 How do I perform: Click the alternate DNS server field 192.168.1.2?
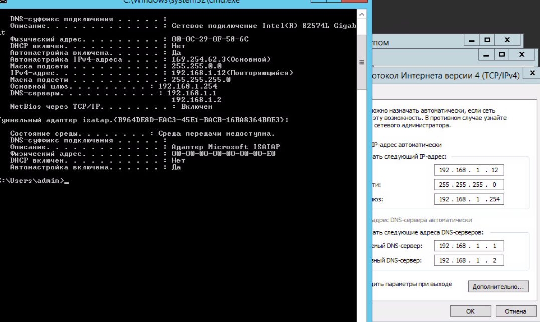469,260
